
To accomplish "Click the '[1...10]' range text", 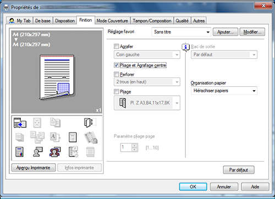I will coord(152,147).
